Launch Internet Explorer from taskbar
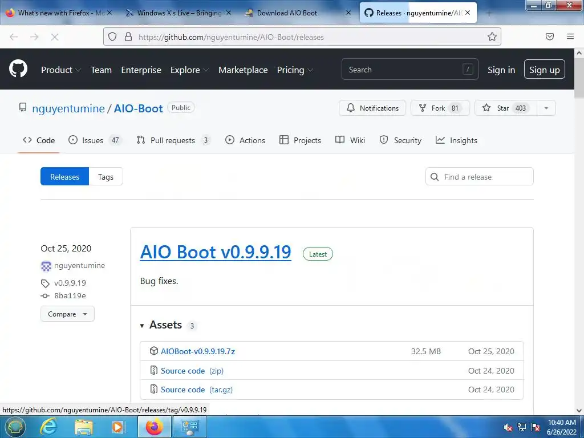 (x=48, y=427)
